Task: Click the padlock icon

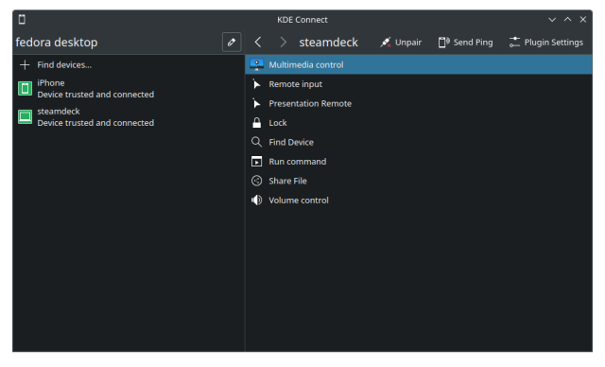Action: click(x=256, y=123)
